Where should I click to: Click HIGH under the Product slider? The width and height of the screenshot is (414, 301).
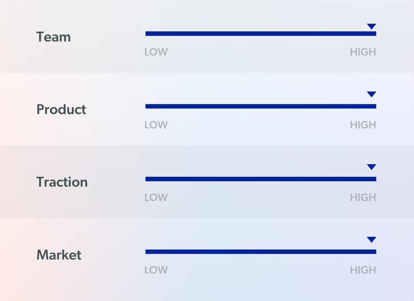(363, 125)
